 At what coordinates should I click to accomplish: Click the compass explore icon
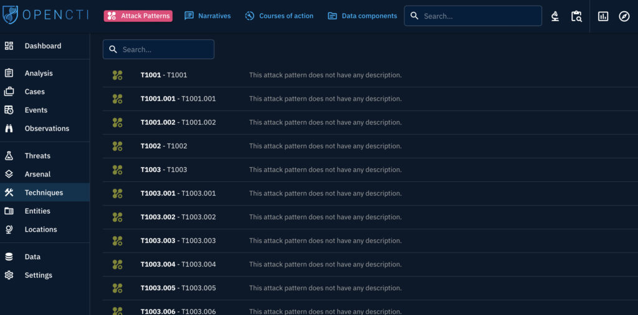tap(624, 16)
